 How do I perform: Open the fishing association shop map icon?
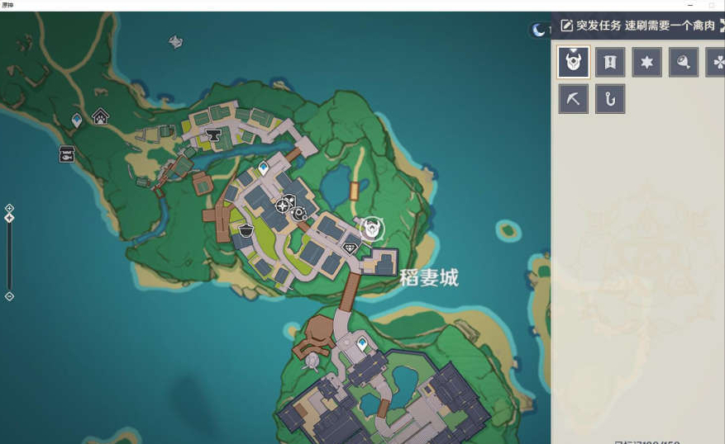tap(67, 154)
